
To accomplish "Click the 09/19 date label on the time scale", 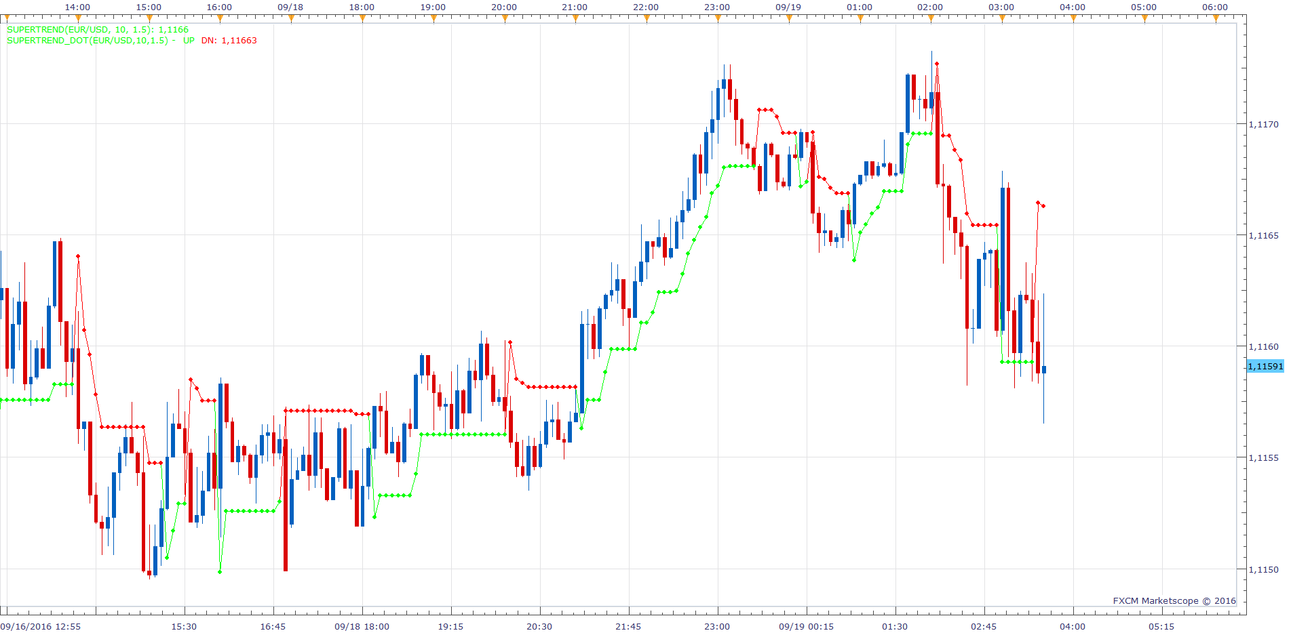I will pyautogui.click(x=788, y=7).
